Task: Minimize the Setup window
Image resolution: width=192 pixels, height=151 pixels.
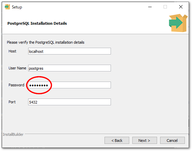Action: (150, 7)
